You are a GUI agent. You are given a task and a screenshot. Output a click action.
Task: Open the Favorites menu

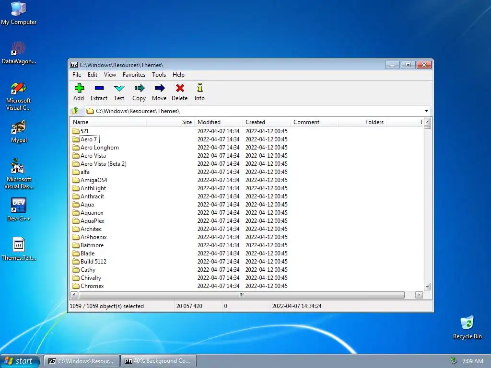(x=134, y=75)
